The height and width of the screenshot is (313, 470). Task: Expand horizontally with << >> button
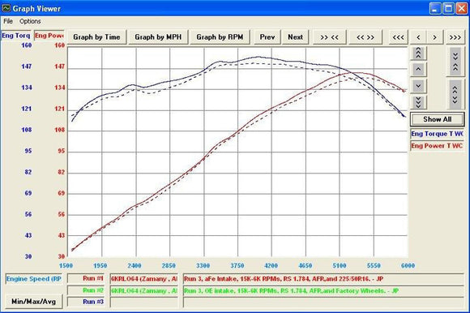[x=365, y=37]
